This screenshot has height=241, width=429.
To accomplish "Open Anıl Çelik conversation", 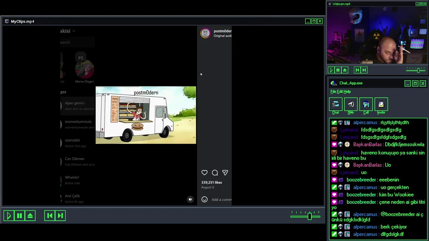I will coord(78,198).
